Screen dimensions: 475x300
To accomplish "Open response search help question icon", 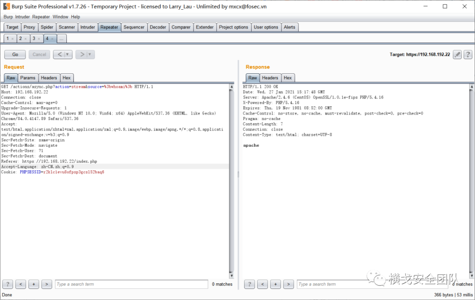I will click(249, 284).
